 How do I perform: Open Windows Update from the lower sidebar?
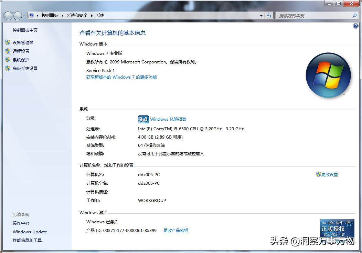(30, 232)
